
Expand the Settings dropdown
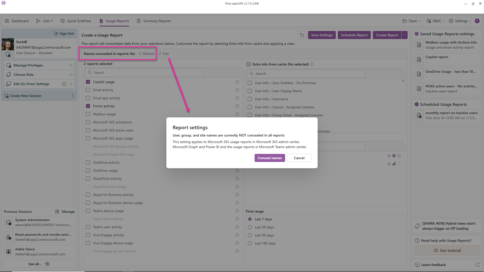pos(460,21)
